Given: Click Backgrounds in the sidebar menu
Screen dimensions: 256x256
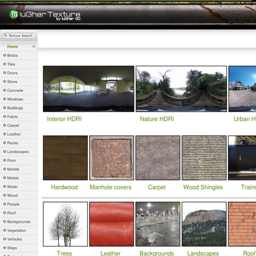Looking at the screenshot, I should [19, 222].
